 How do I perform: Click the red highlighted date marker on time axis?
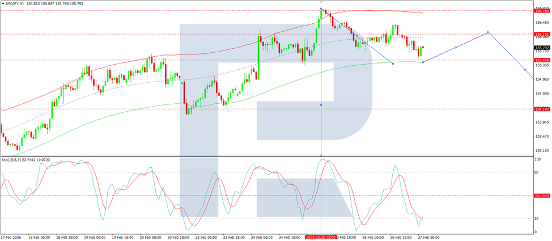click(321, 238)
